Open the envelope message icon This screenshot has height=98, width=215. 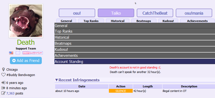(18, 53)
